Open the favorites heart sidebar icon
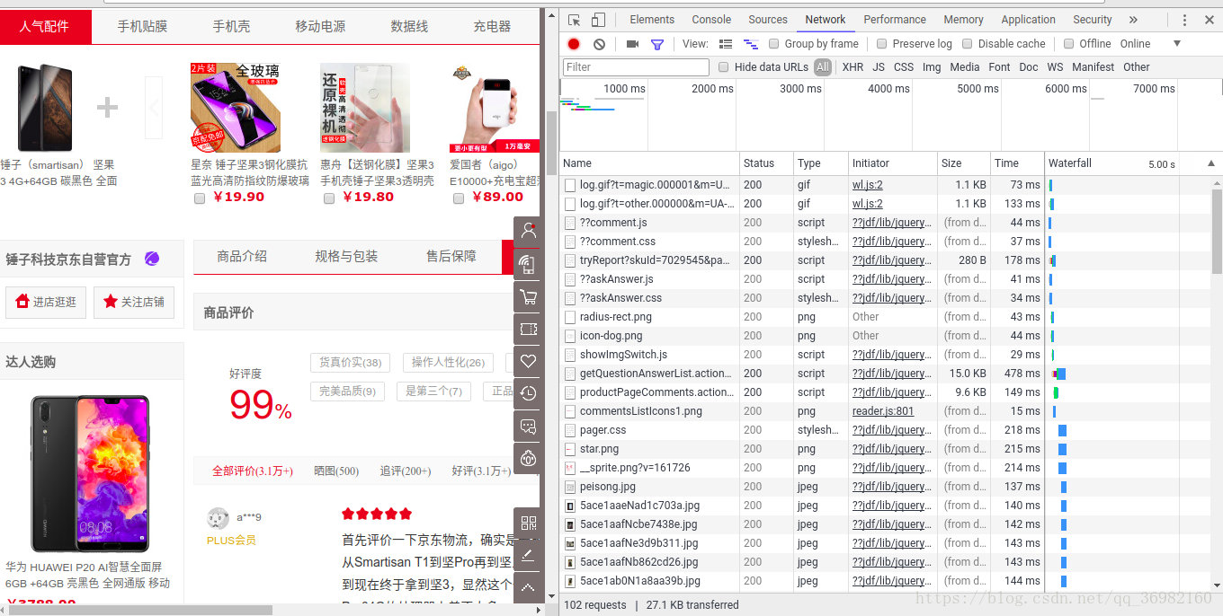Viewport: 1223px width, 616px height. [529, 361]
